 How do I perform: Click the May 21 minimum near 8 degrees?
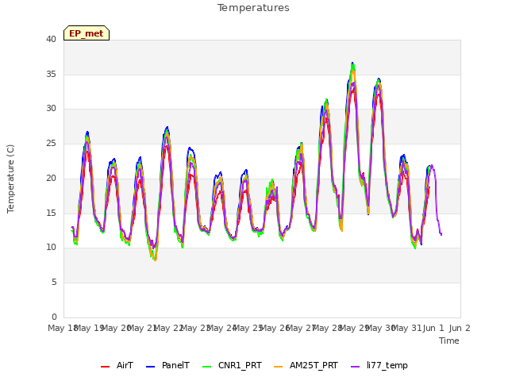coord(156,260)
